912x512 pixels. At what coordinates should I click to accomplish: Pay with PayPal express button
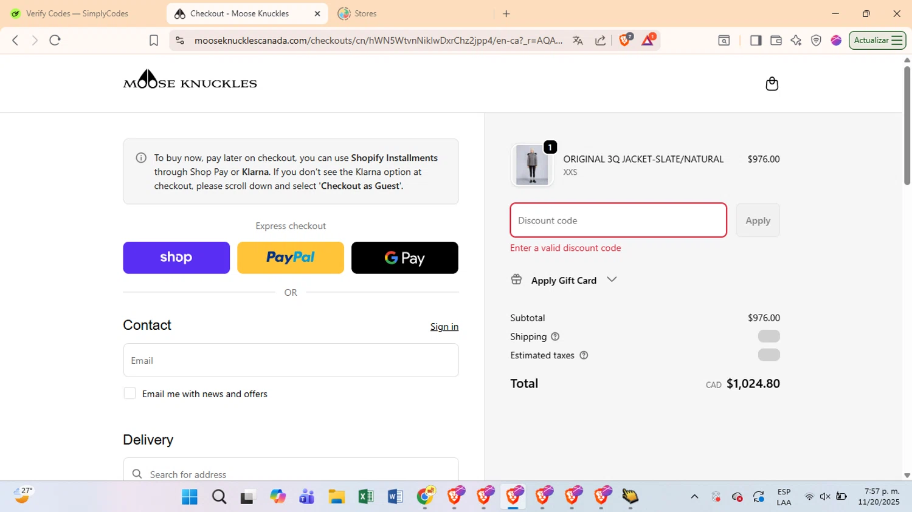(291, 258)
